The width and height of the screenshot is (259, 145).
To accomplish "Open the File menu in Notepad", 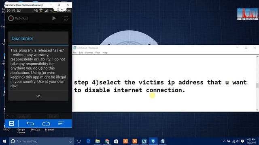I will click(74, 53).
